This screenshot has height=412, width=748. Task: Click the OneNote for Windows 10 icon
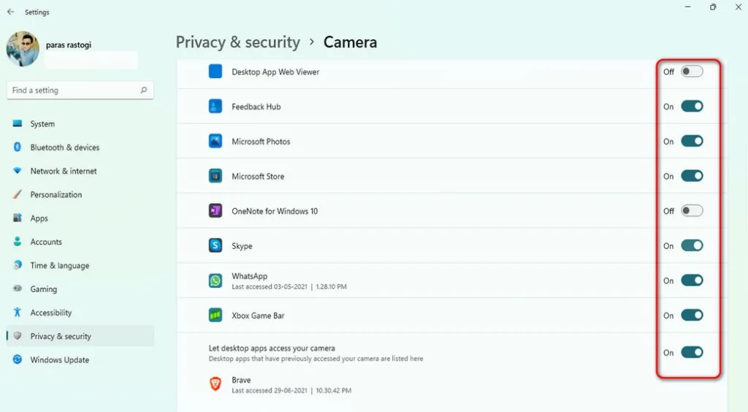coord(215,211)
